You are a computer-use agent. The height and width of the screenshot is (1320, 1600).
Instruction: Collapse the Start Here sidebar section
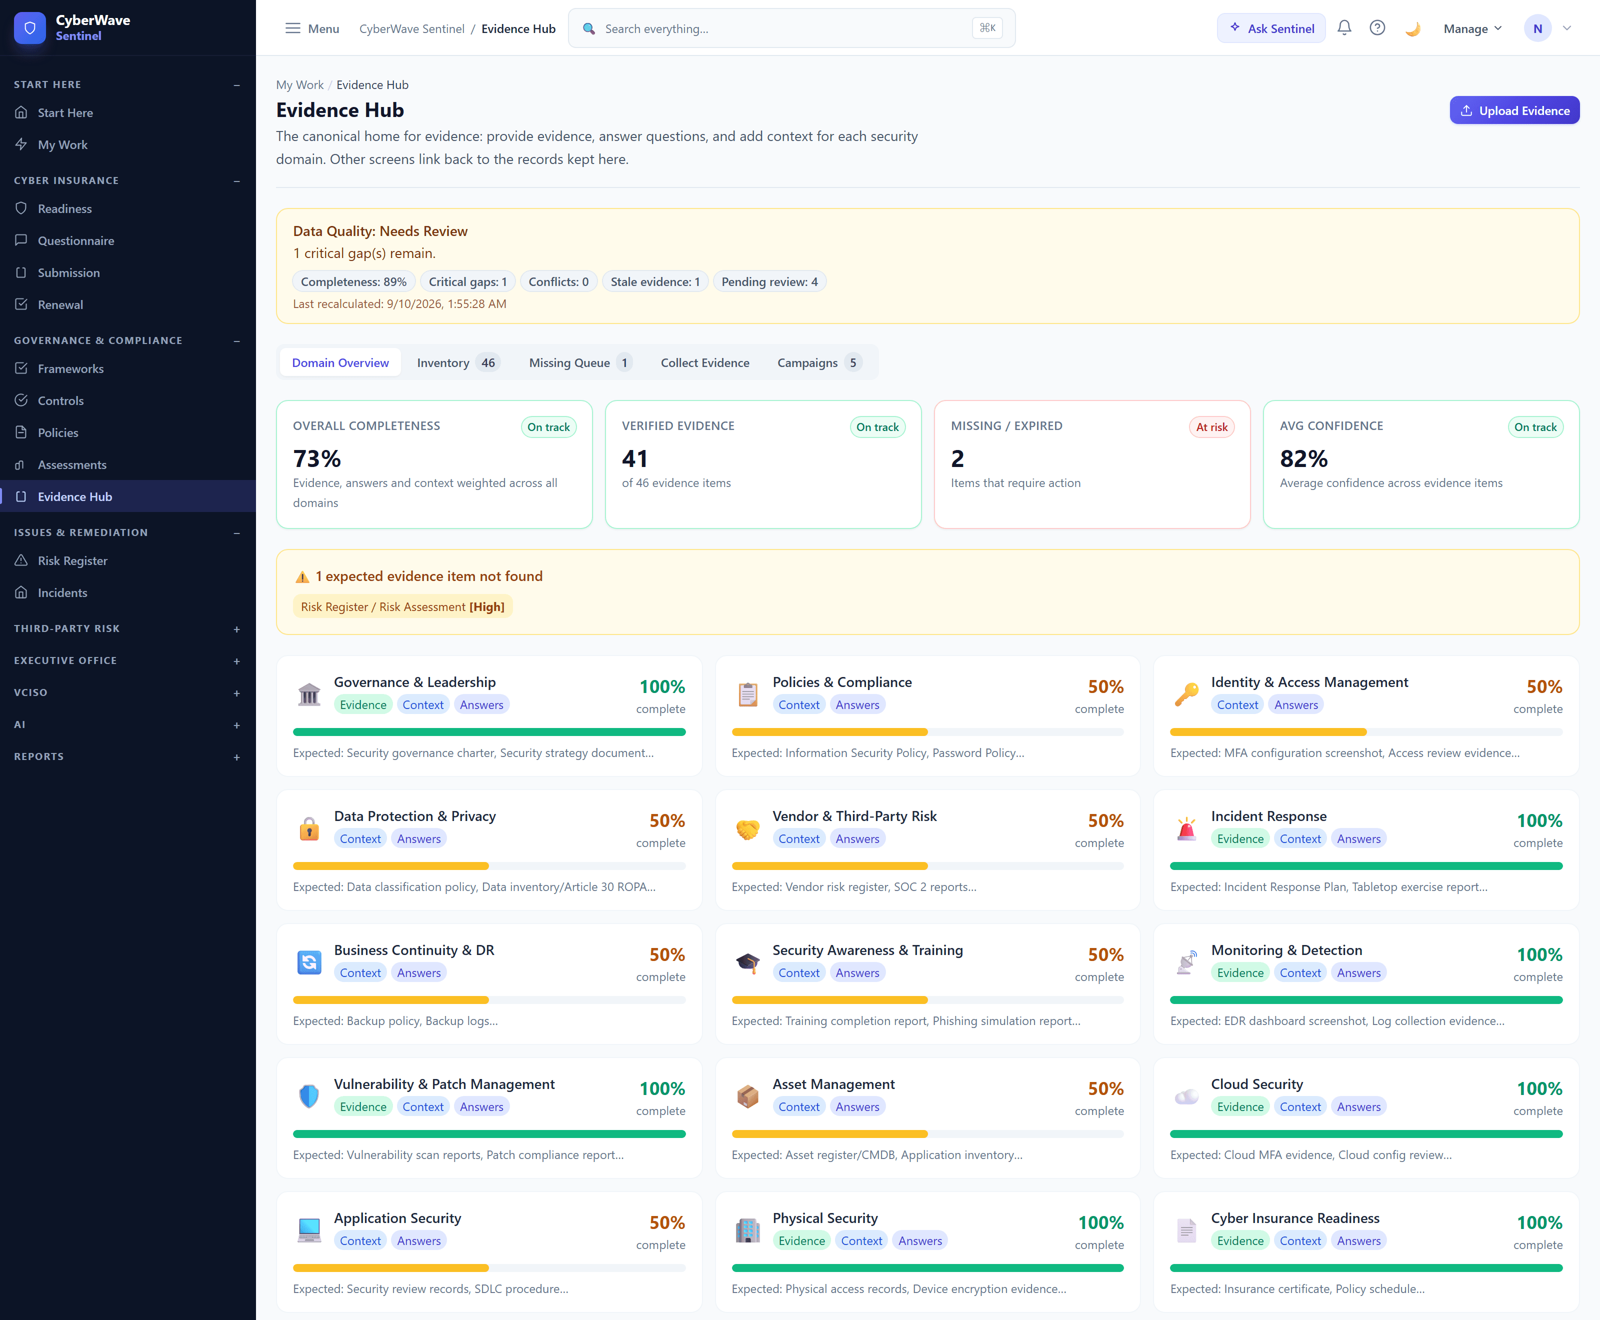tap(236, 84)
